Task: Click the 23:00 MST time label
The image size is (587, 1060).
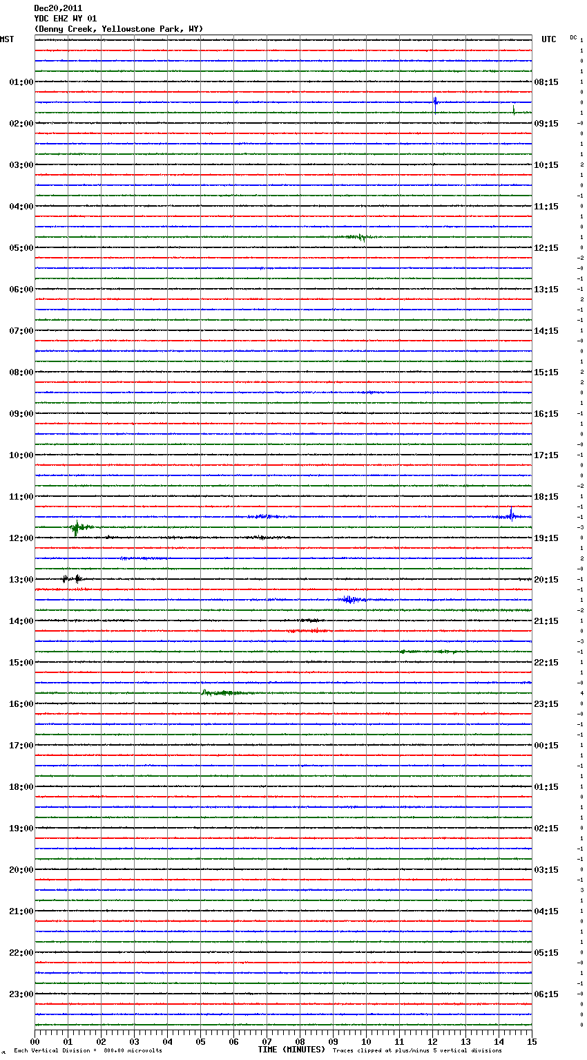Action: tap(21, 994)
